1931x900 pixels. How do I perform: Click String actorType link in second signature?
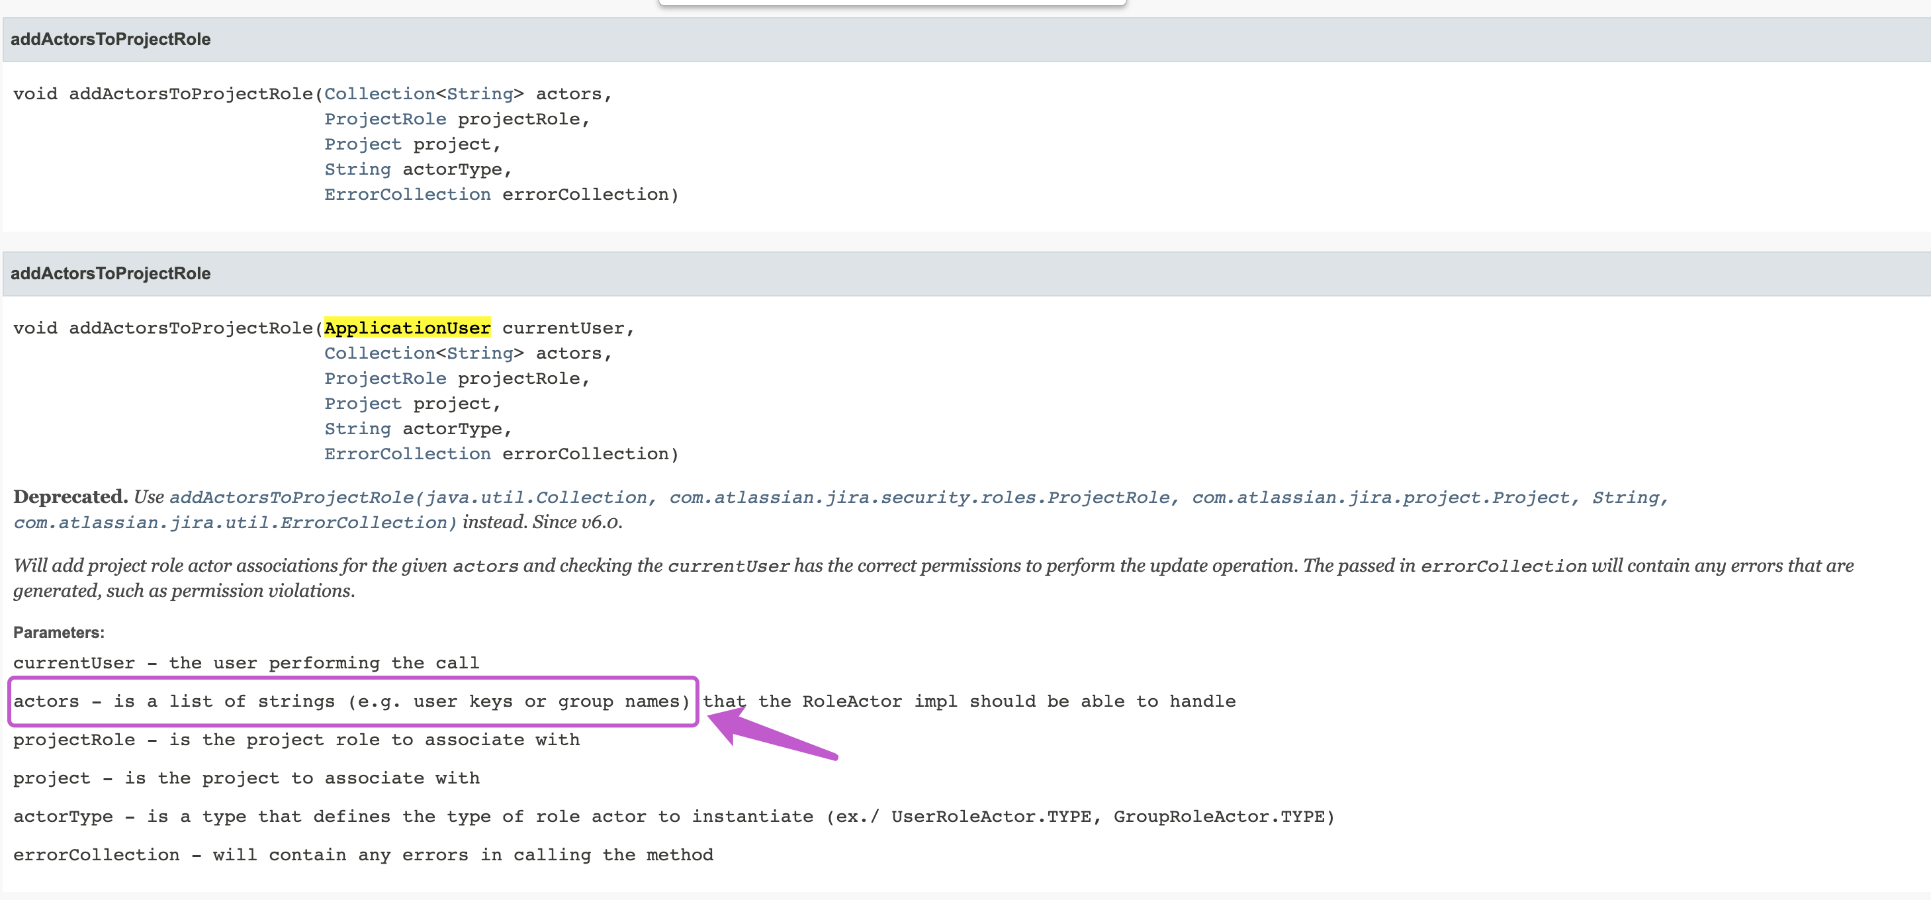pos(357,429)
